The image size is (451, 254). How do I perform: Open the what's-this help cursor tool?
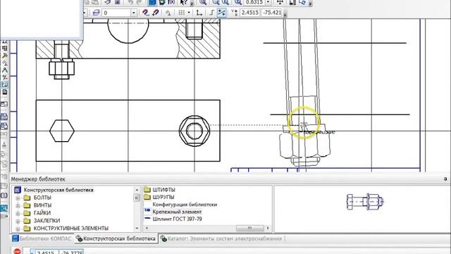[x=184, y=2]
